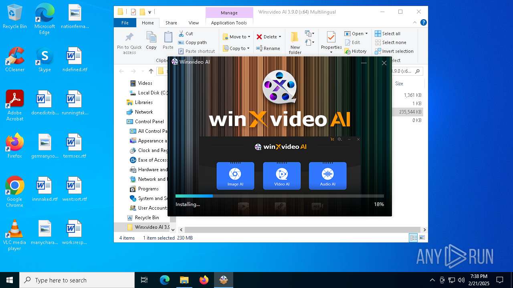Open Skype desktop shortcut
The height and width of the screenshot is (288, 513).
[x=44, y=59]
